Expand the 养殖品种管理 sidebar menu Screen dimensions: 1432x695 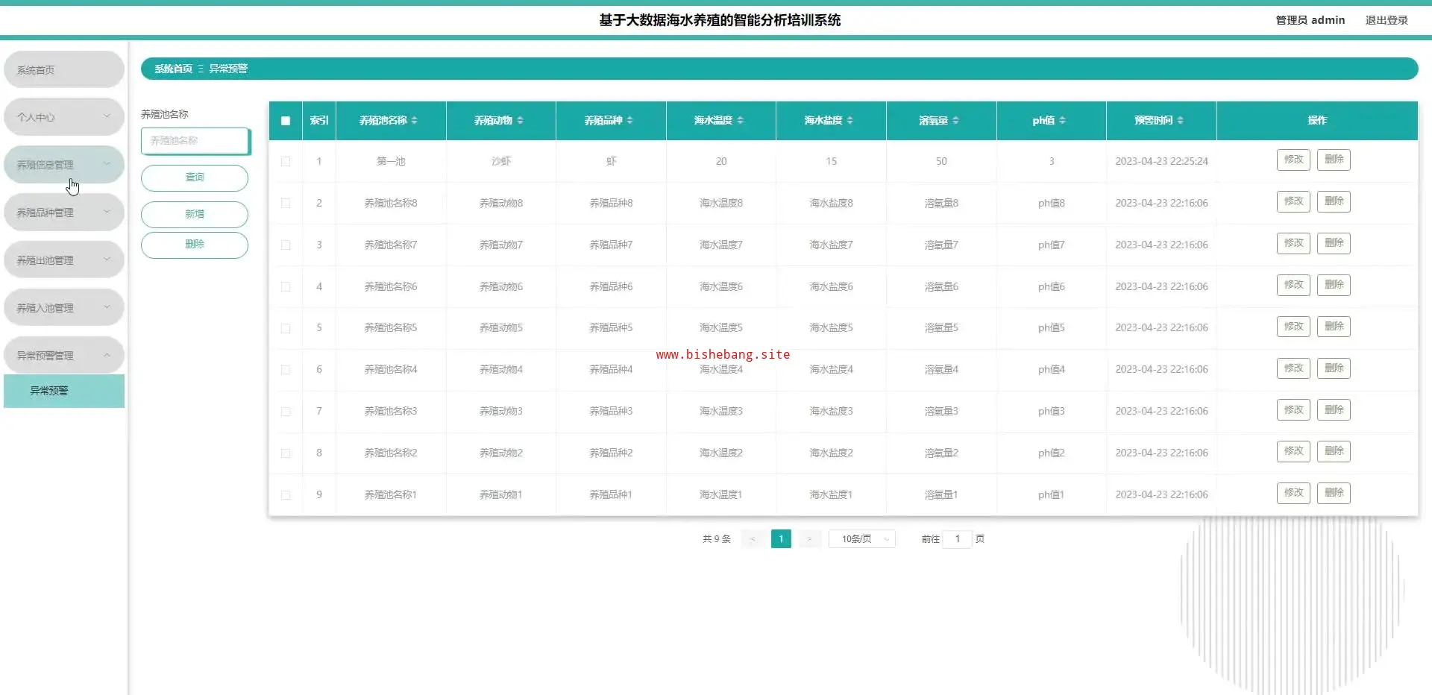[64, 213]
